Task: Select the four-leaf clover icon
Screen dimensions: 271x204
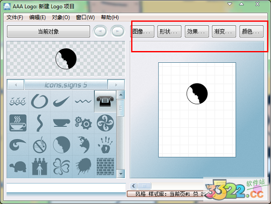Action: [61, 167]
